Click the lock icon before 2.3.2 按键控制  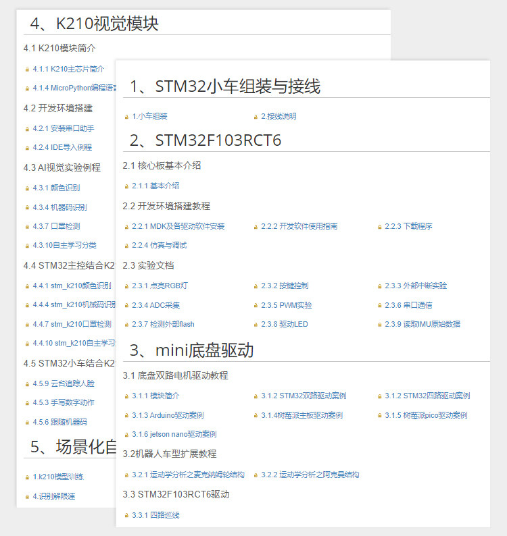(x=256, y=286)
